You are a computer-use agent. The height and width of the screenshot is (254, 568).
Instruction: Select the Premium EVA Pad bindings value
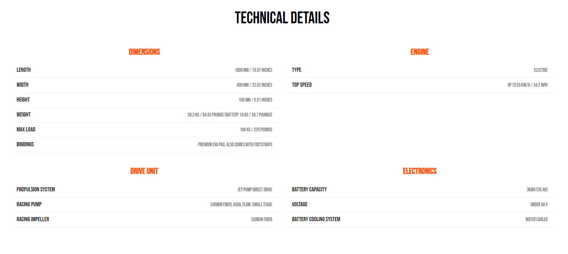pos(235,144)
